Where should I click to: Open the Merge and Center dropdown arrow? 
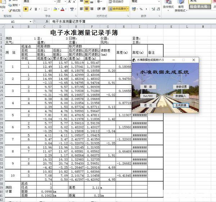point(128,9)
